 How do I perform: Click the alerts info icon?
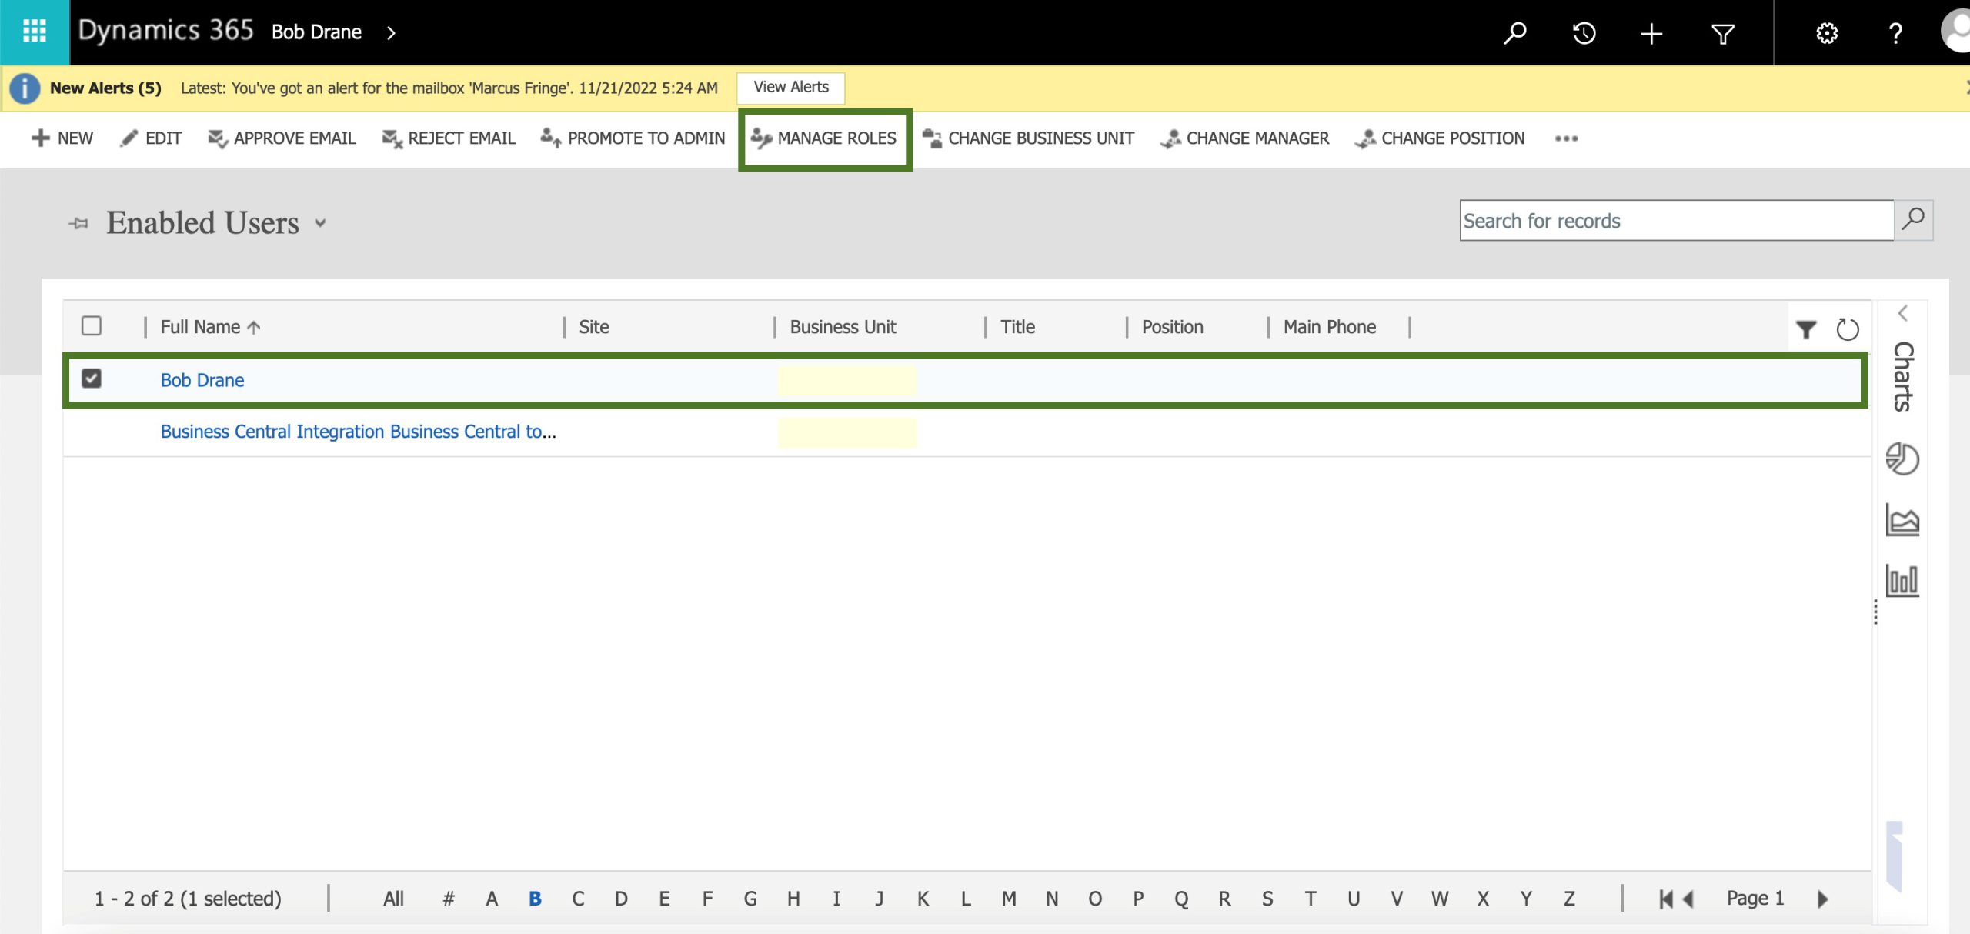point(25,88)
